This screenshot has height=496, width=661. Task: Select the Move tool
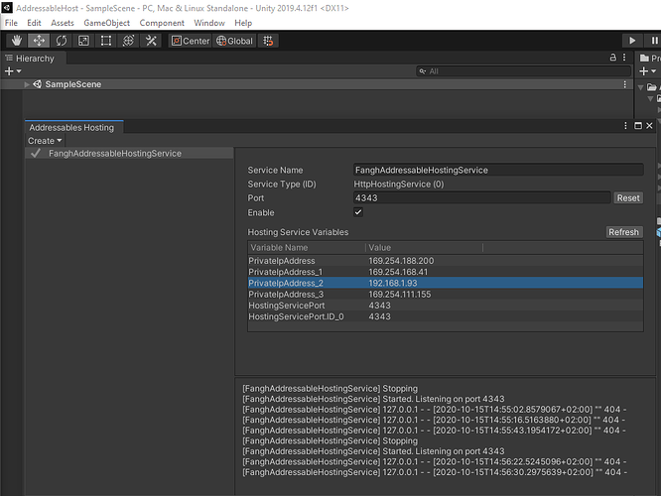(39, 41)
